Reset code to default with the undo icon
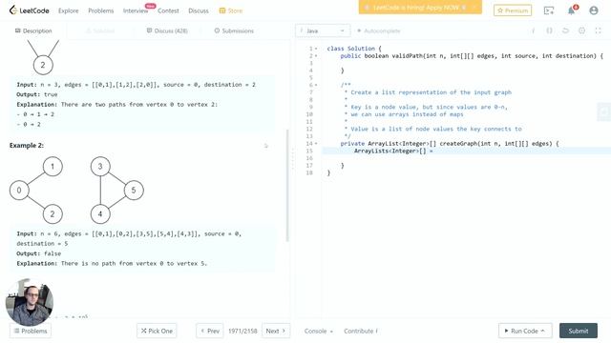Viewport: 611px width, 343px height. (565, 30)
